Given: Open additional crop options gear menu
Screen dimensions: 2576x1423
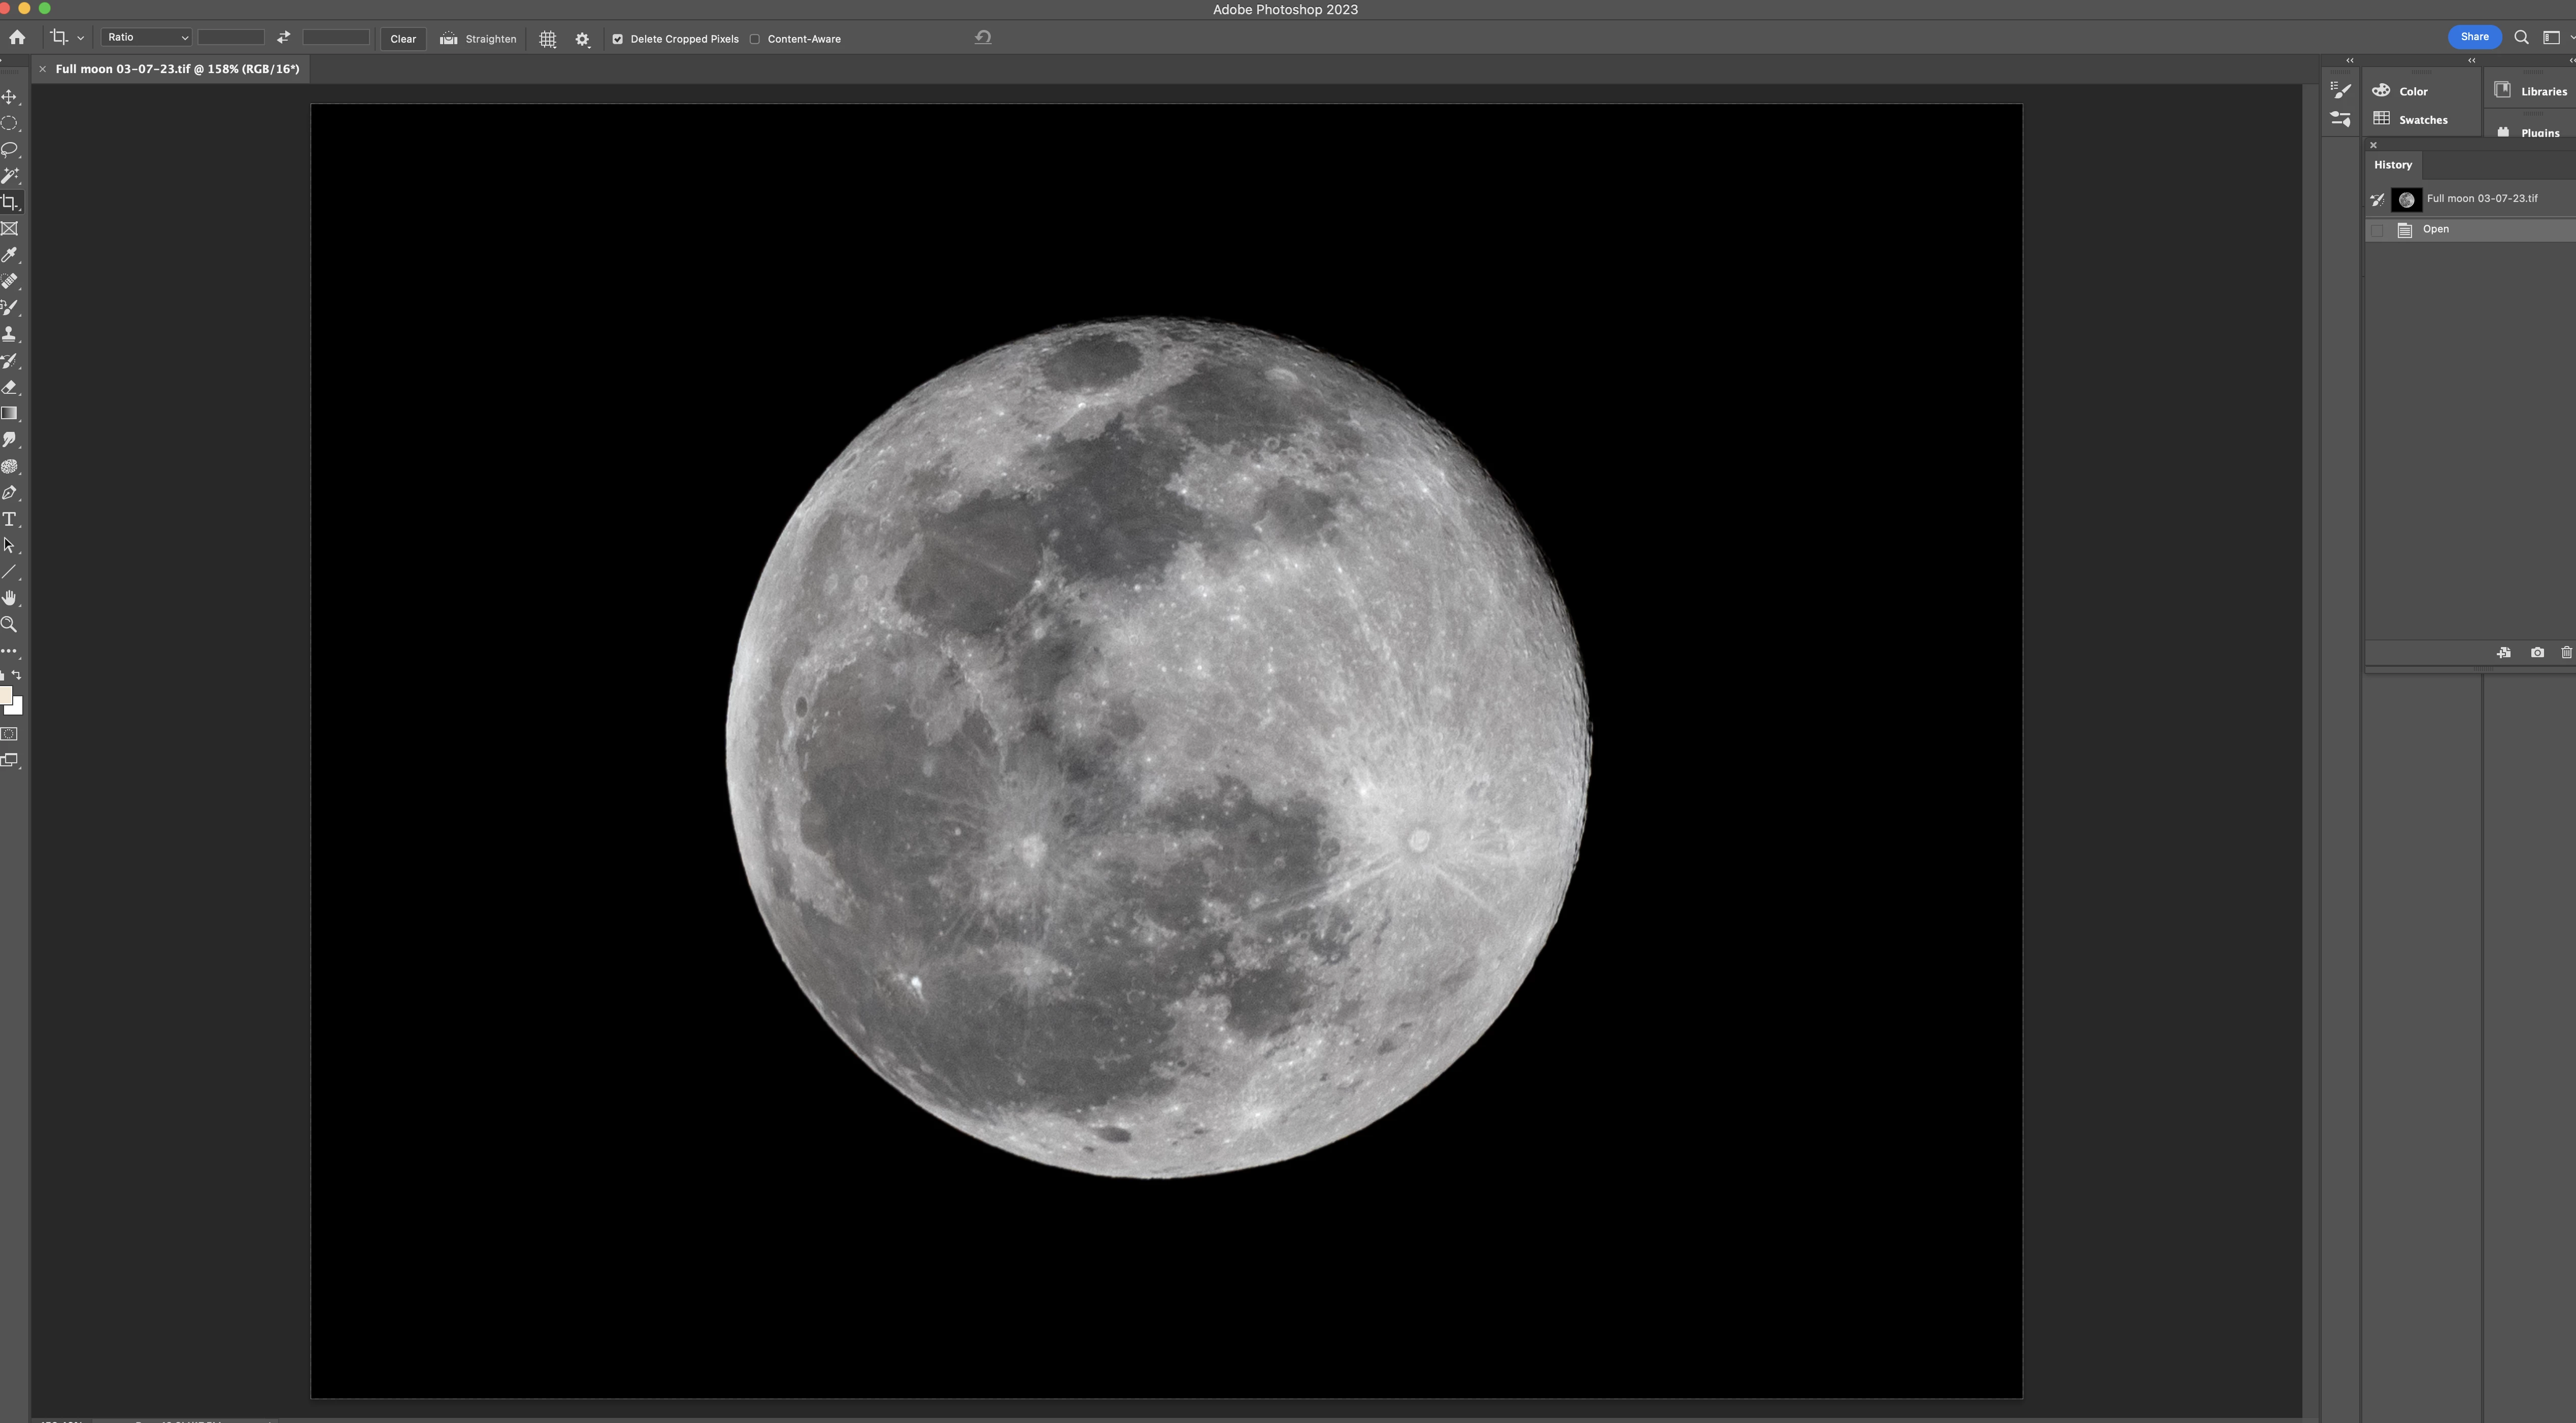Looking at the screenshot, I should coord(582,39).
